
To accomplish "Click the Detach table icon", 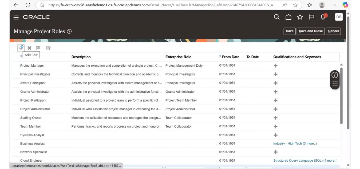I will point(38,48).
